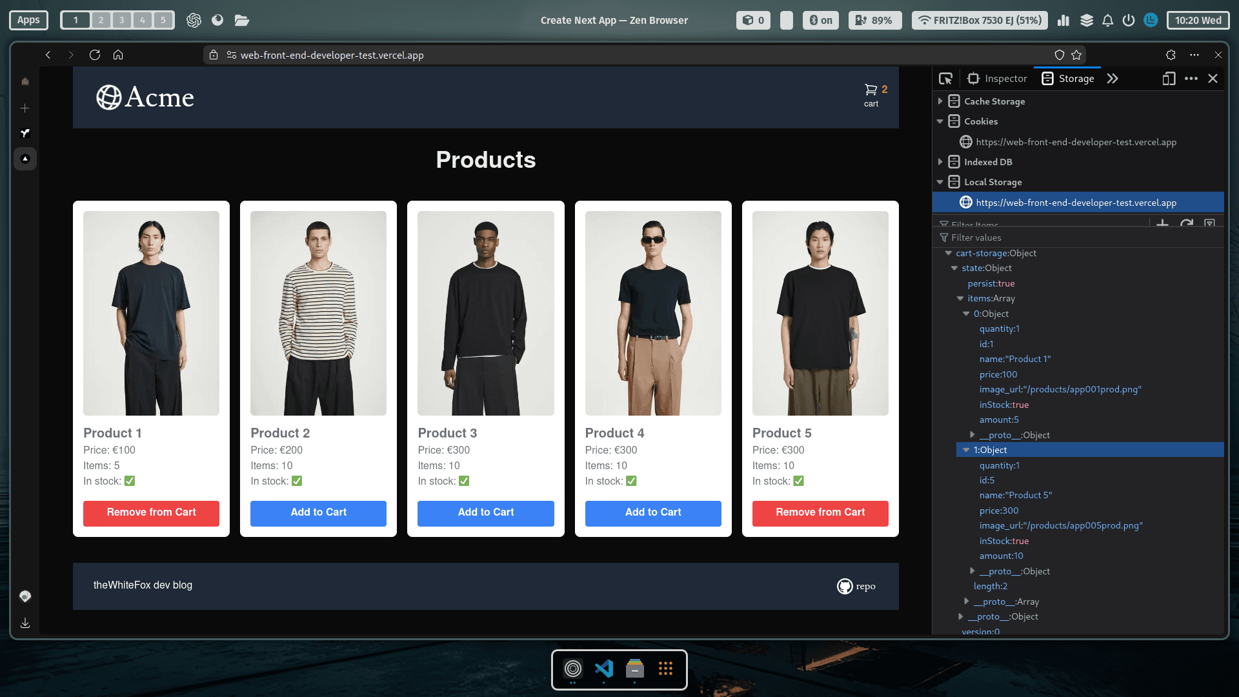Screen dimensions: 1239x697
Task: Expand the Indexed DB tree node
Action: point(940,162)
